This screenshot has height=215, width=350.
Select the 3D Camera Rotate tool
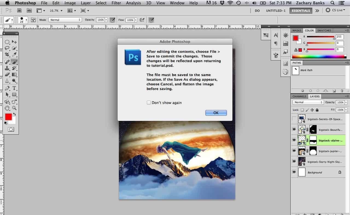[14, 102]
